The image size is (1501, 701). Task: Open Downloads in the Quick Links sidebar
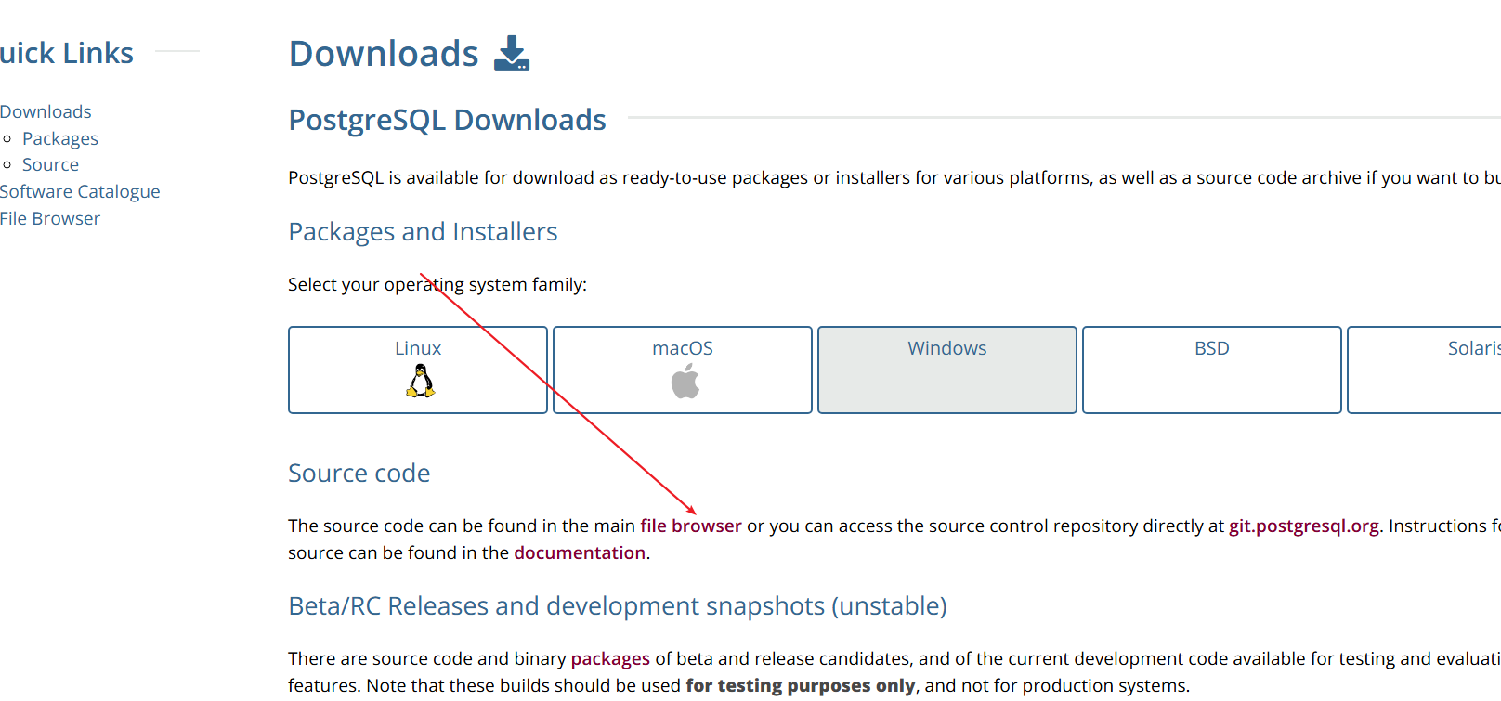tap(46, 111)
